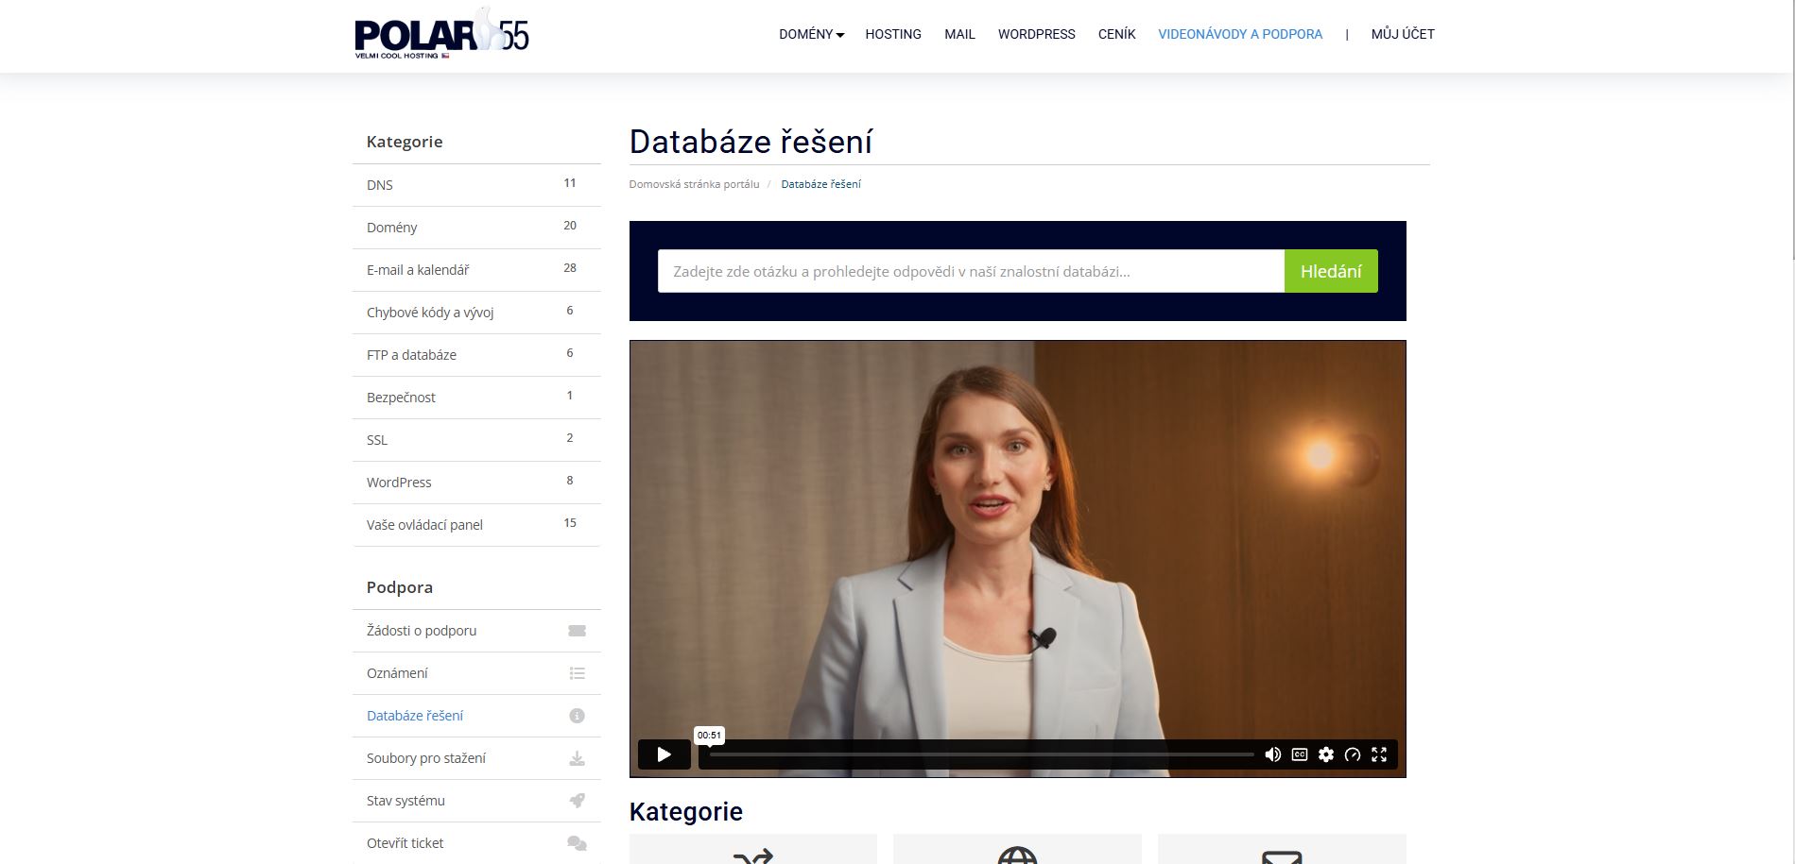Open the SSL category
This screenshot has height=864, width=1795.
[x=476, y=440]
